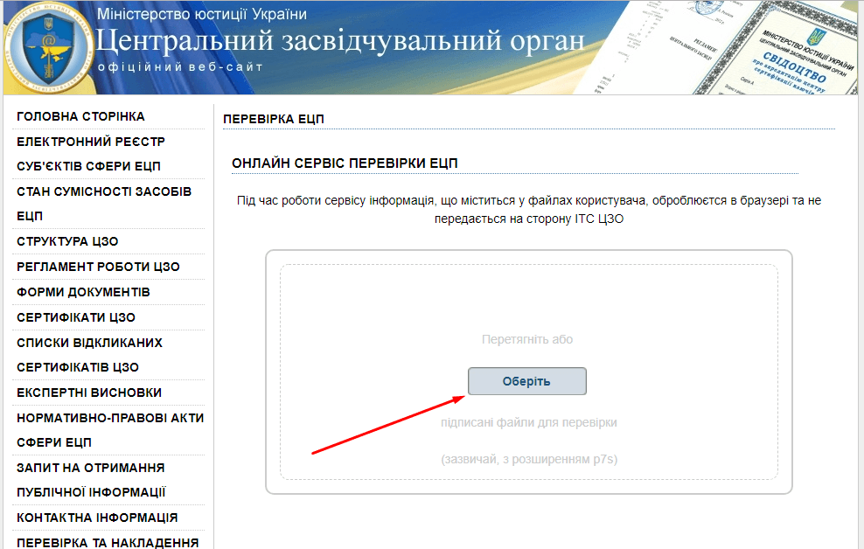Viewport: 864px width, 549px height.
Task: Open ЗАПИТ НА ОТРИМАННЯ ПУБЛІЧНОЇ ІНФОРМАЦІЇ
Action: click(91, 480)
